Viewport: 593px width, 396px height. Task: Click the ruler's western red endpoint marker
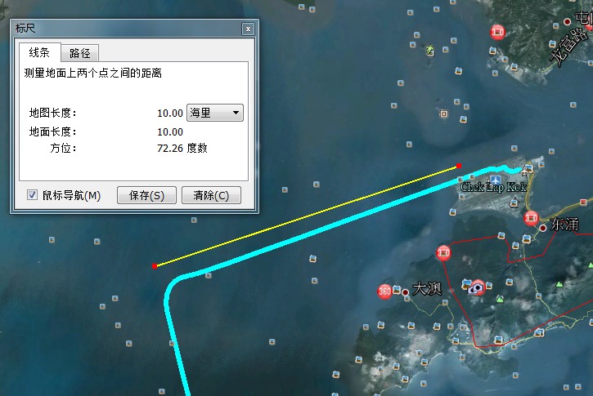[155, 266]
